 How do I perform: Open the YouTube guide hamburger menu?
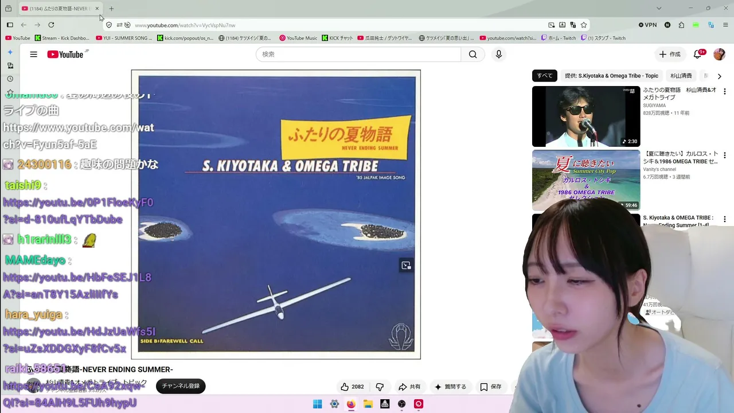click(34, 54)
